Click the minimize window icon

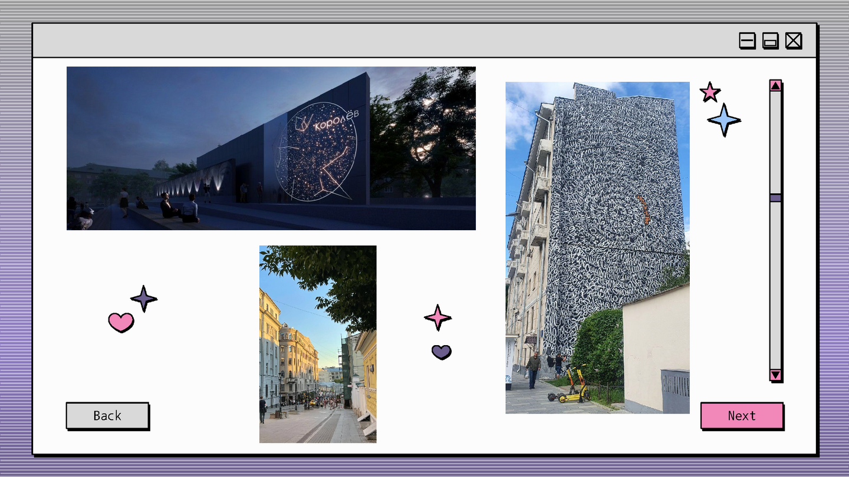pos(748,41)
